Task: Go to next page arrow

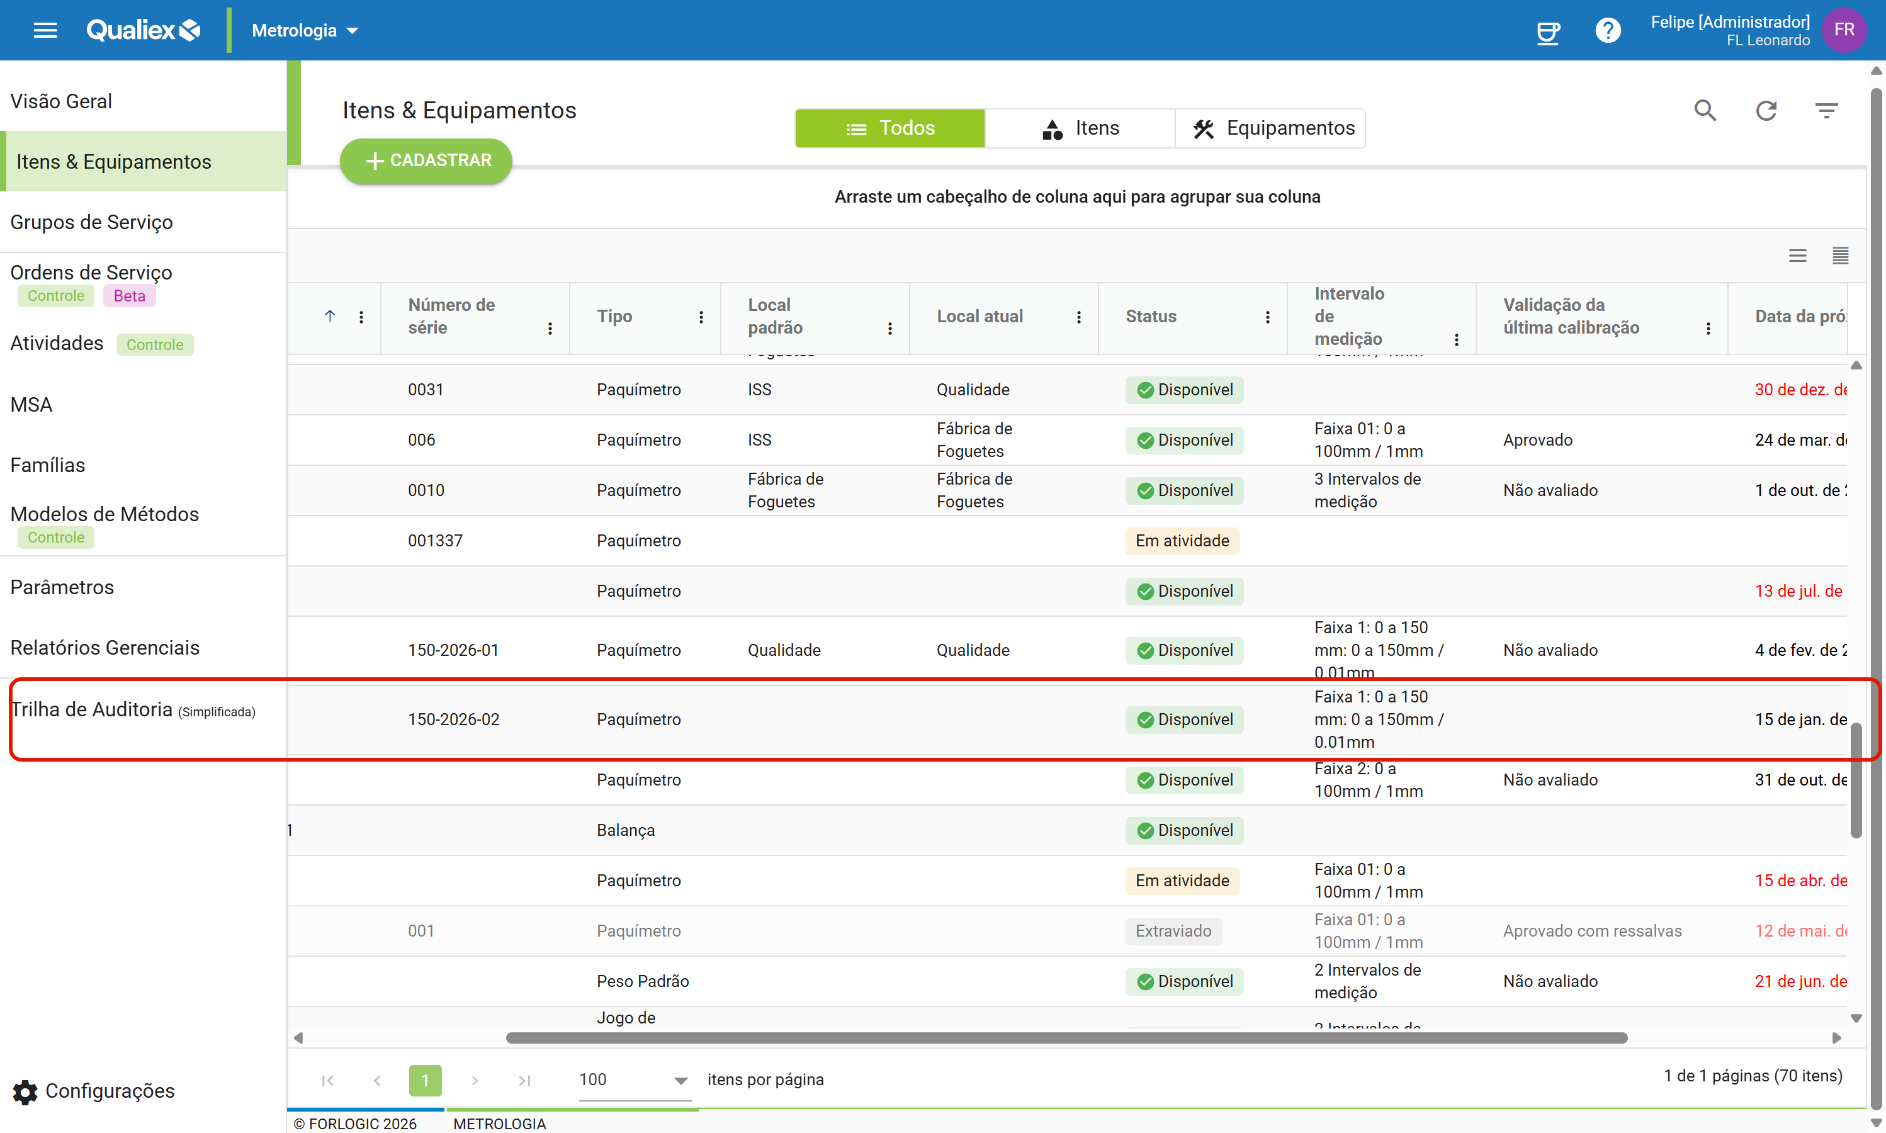Action: click(x=475, y=1080)
